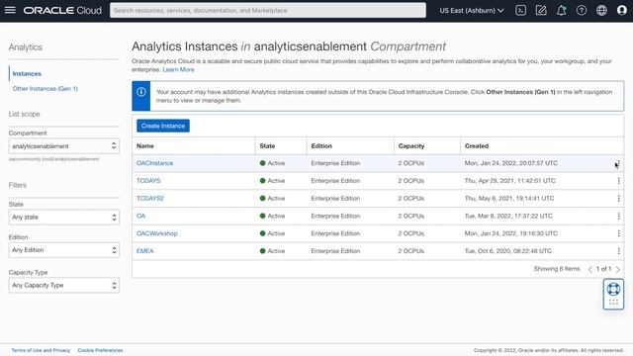The image size is (633, 356).
Task: Open the OACInstance instance link
Action: click(x=154, y=163)
